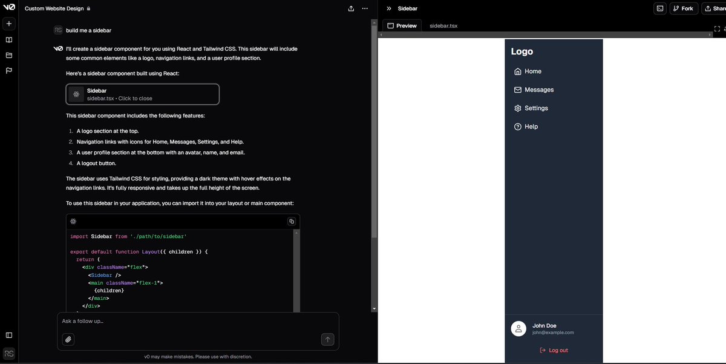
Task: Open the Share dropdown at top right
Action: [717, 8]
